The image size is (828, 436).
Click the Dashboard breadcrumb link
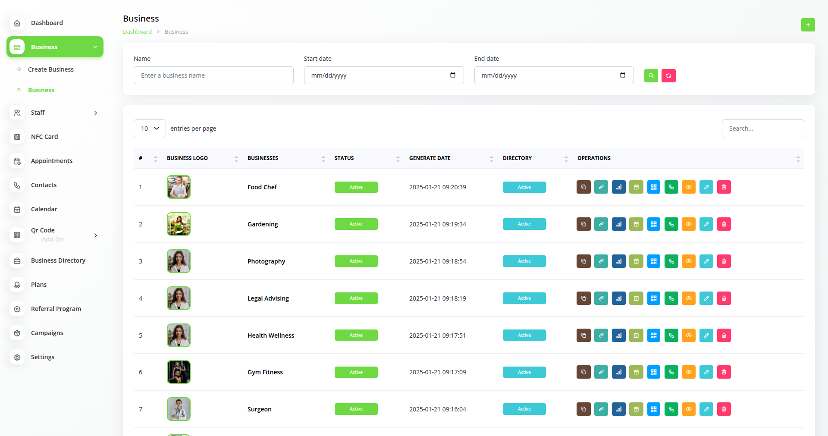(x=137, y=32)
